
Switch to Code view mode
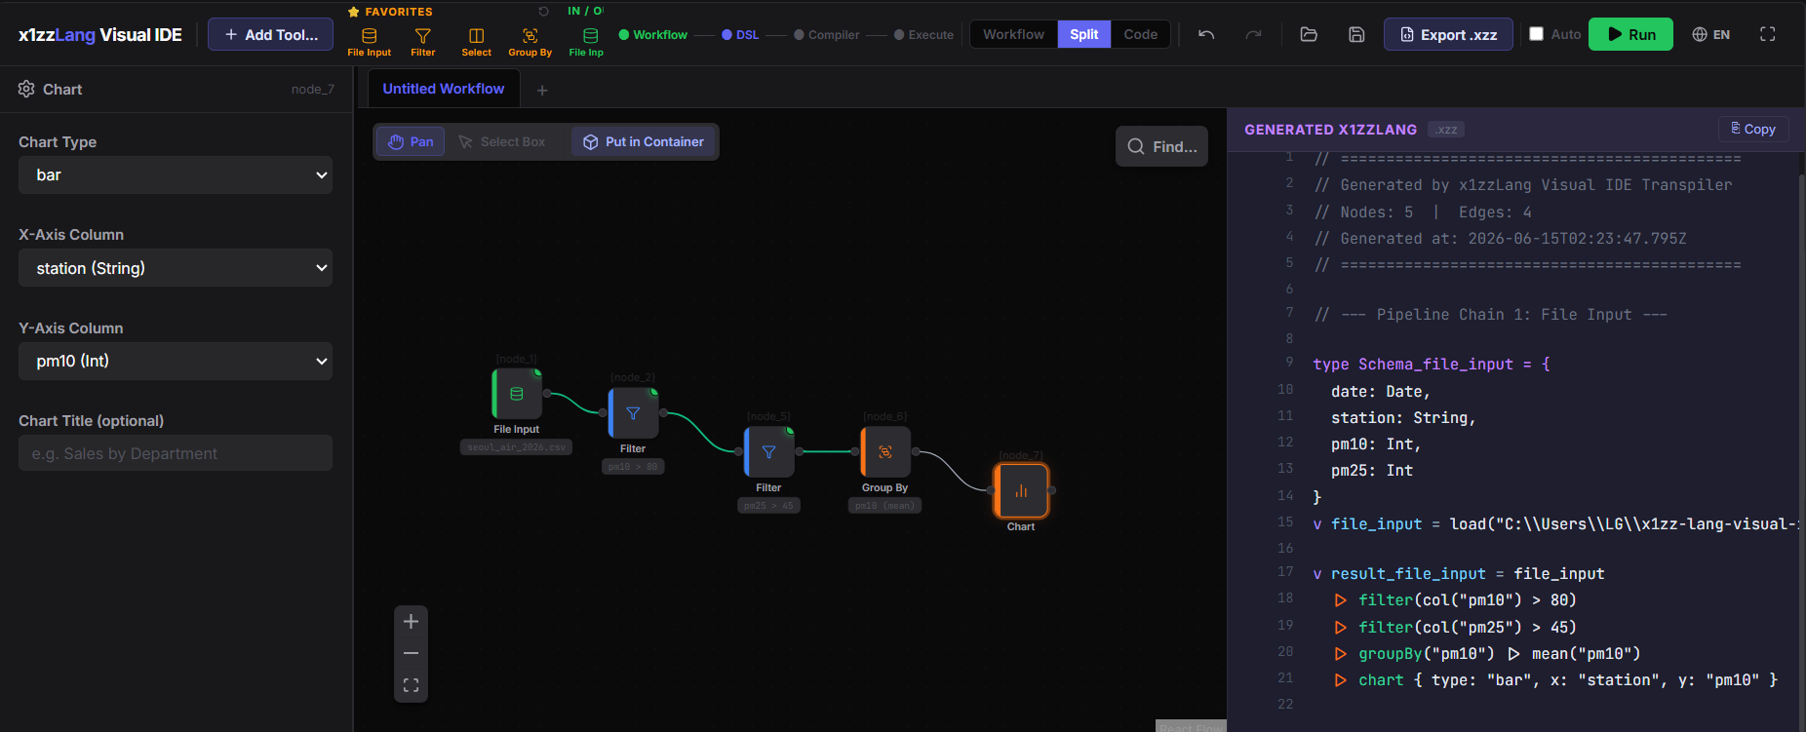[1140, 34]
